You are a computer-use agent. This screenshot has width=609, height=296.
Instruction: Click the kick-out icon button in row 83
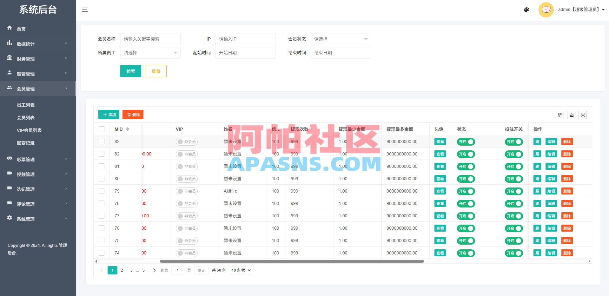(x=537, y=142)
